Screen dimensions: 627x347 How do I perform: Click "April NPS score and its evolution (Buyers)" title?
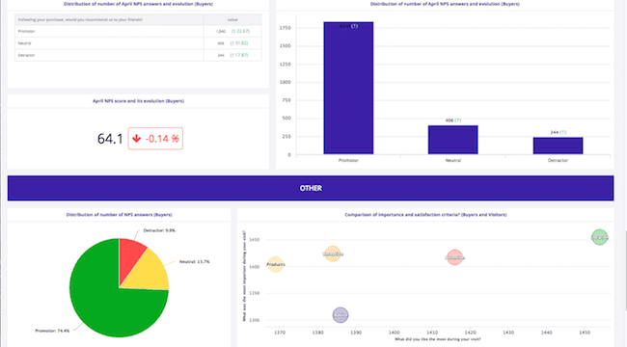point(138,101)
